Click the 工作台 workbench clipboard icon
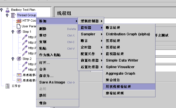The image size is (176, 108). pos(7,86)
